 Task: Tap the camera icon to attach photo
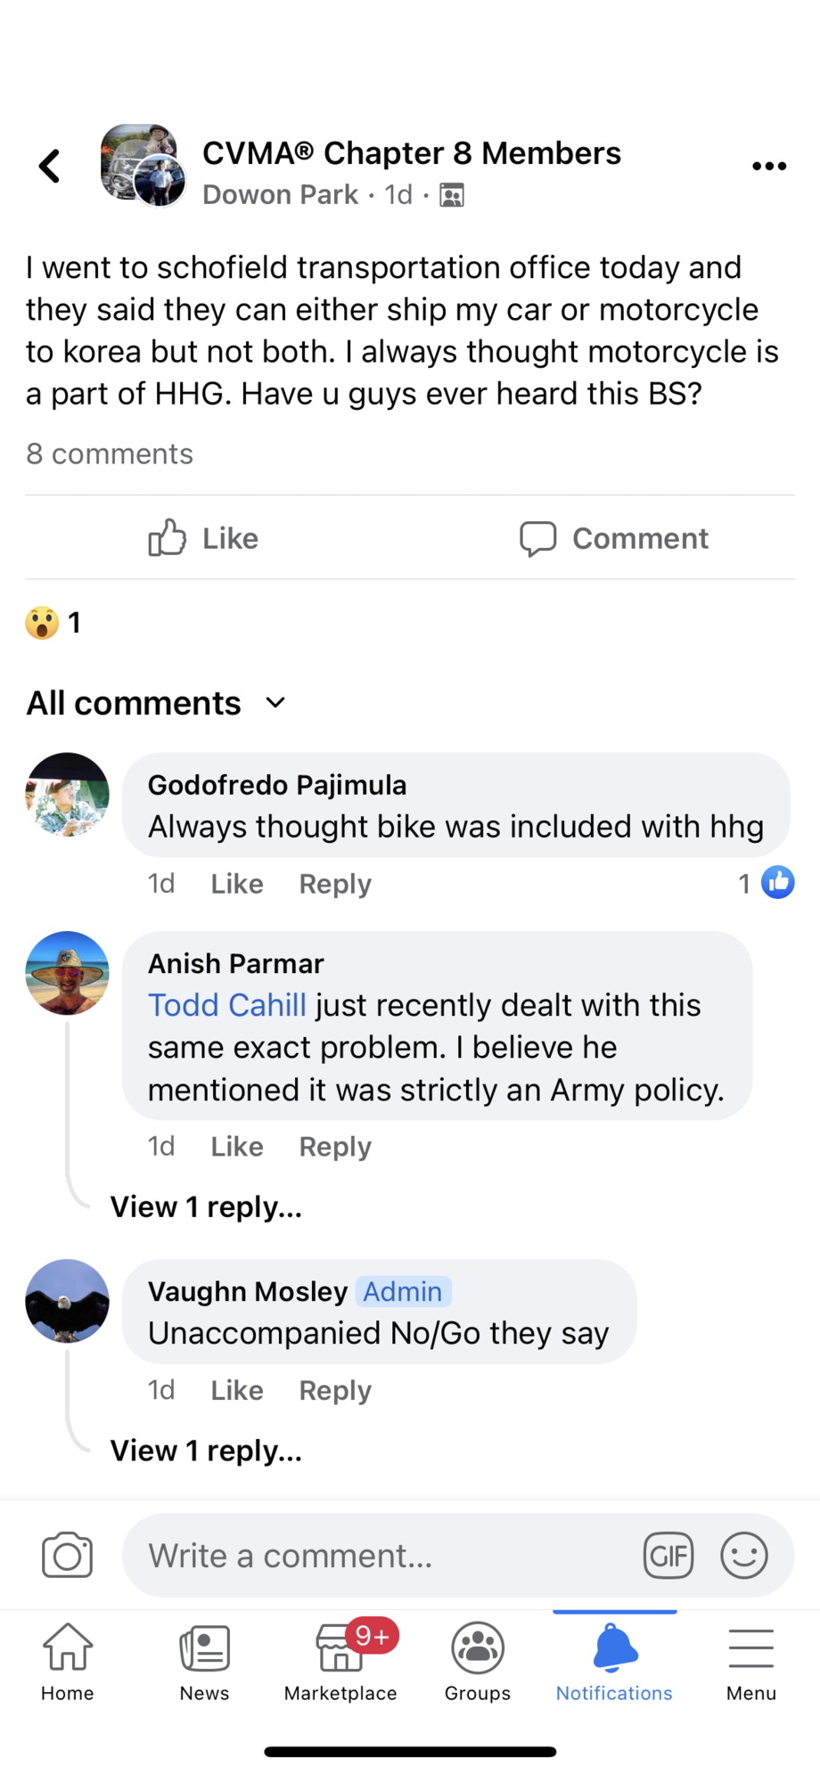coord(67,1555)
